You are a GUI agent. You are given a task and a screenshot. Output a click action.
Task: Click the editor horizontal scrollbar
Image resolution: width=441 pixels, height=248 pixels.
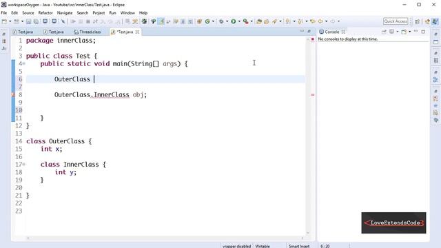coord(165,238)
